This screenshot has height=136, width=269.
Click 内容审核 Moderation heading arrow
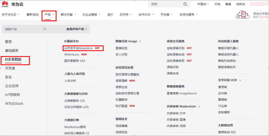[x=198, y=107]
